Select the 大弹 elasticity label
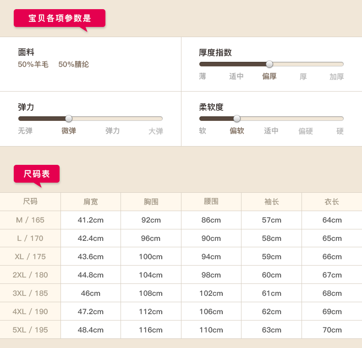The width and height of the screenshot is (362, 348). click(x=155, y=131)
